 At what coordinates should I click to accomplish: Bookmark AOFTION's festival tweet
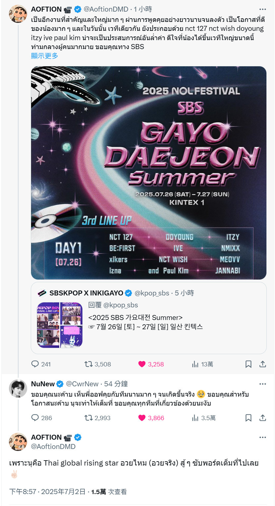pos(249,364)
